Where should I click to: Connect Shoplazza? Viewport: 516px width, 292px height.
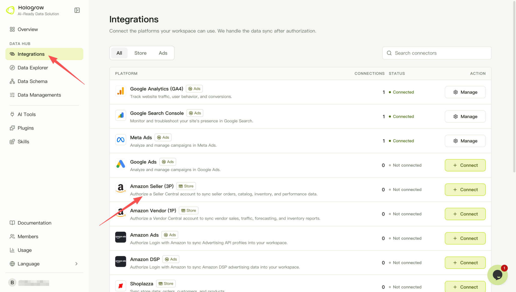pos(465,287)
